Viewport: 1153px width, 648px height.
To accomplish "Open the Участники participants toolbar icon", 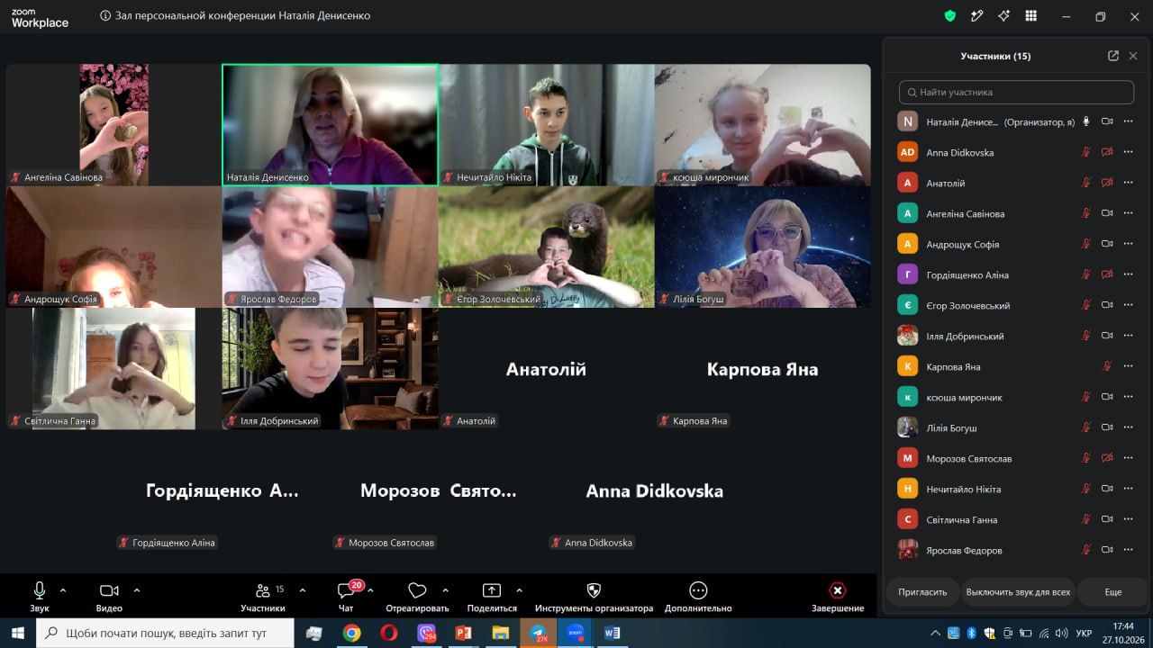I will coord(263,596).
